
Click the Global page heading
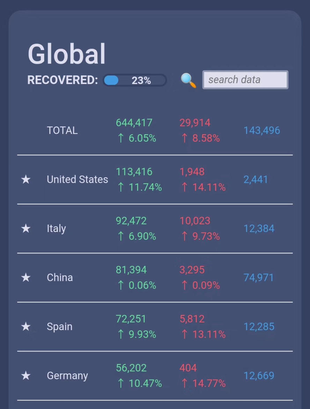(66, 54)
